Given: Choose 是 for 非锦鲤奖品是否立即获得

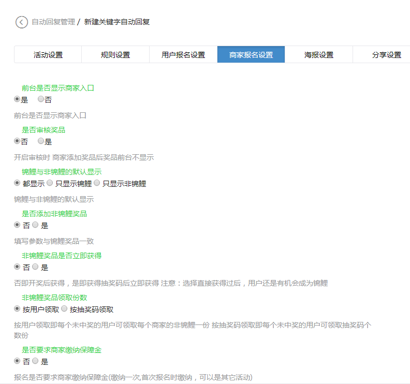Looking at the screenshot, I should (x=35, y=267).
